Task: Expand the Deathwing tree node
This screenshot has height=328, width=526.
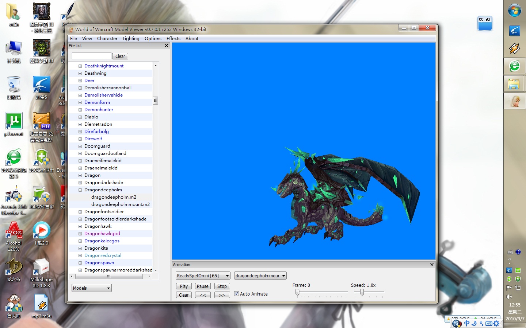Action: pos(80,73)
